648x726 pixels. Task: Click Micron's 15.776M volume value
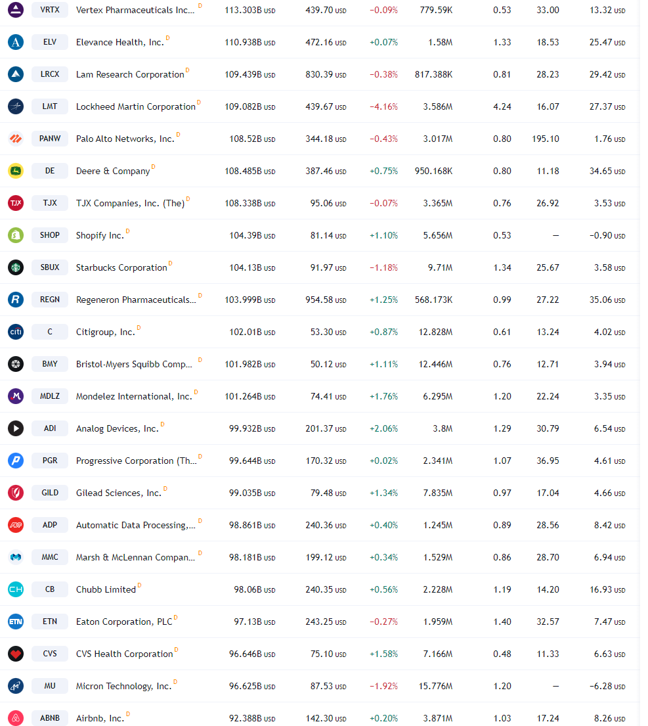[435, 686]
